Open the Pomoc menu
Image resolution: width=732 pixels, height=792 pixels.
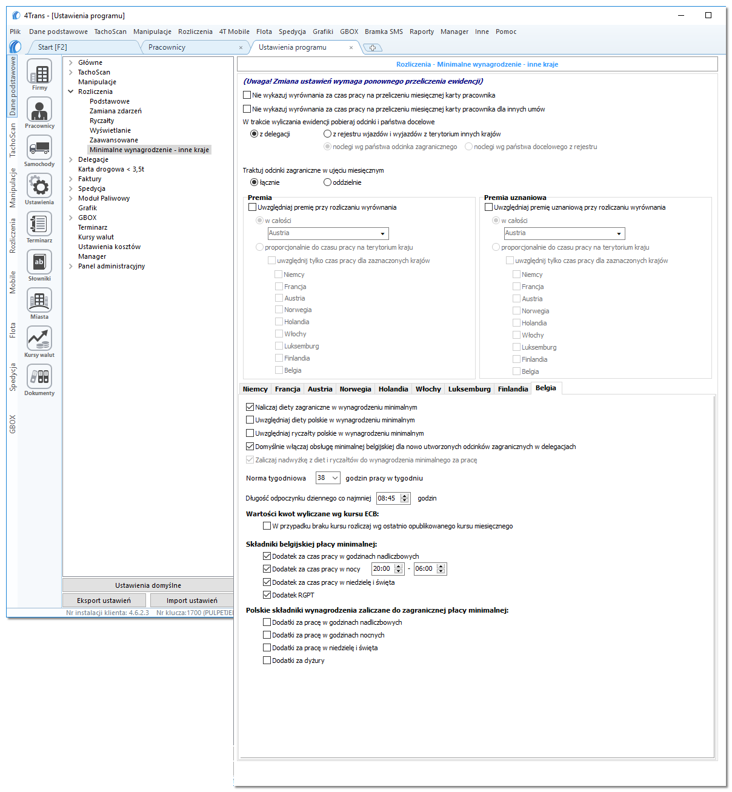click(x=506, y=32)
